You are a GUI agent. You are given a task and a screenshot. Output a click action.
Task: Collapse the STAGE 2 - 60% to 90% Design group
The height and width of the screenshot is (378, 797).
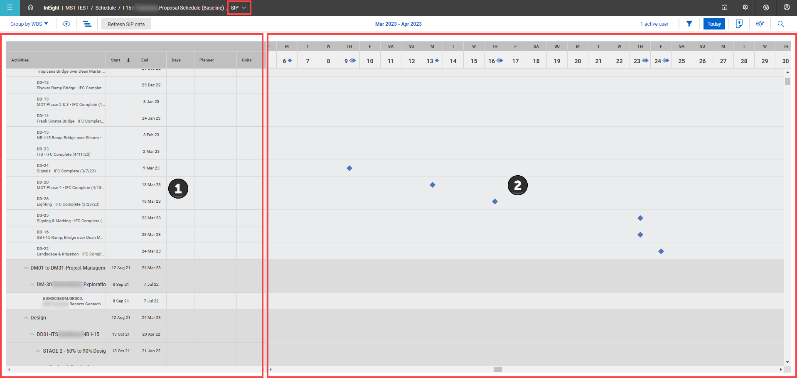pyautogui.click(x=38, y=351)
